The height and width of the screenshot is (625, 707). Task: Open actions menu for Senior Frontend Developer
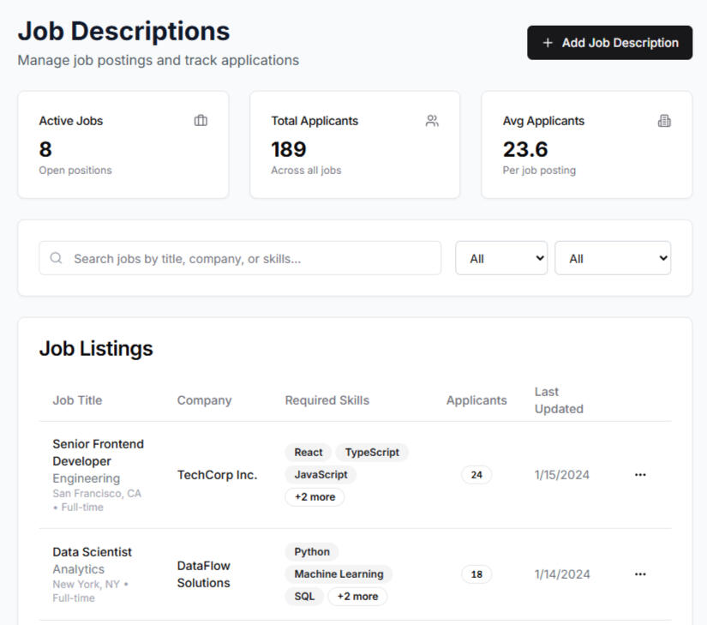pyautogui.click(x=640, y=475)
